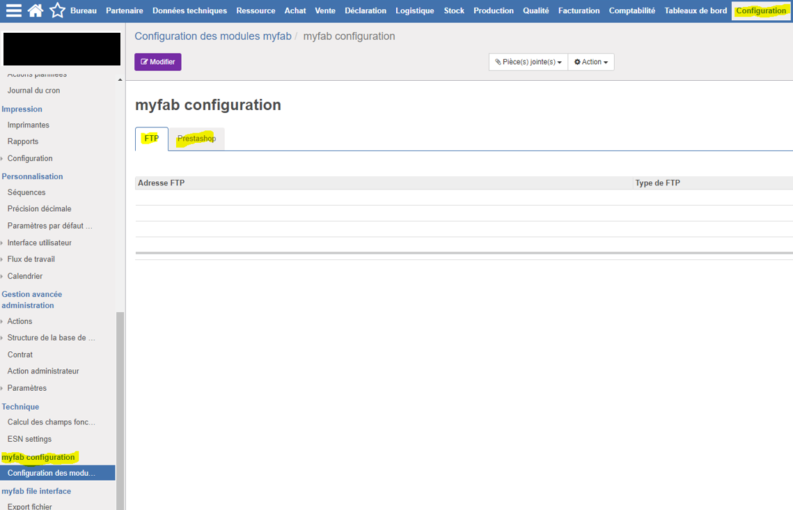
Task: Expand the Flux de travail entry
Action: coord(31,259)
